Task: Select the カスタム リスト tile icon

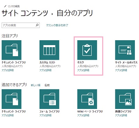Action: point(49,50)
